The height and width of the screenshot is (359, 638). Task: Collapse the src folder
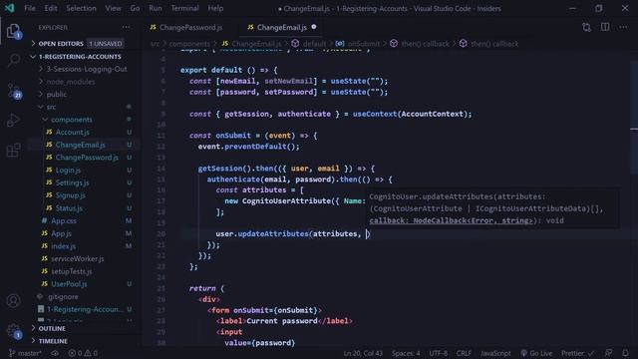point(51,107)
